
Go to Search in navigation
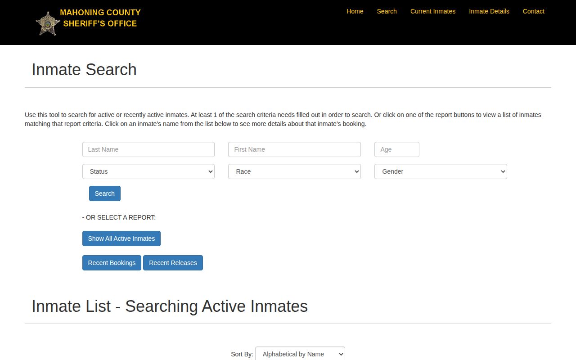pyautogui.click(x=387, y=11)
